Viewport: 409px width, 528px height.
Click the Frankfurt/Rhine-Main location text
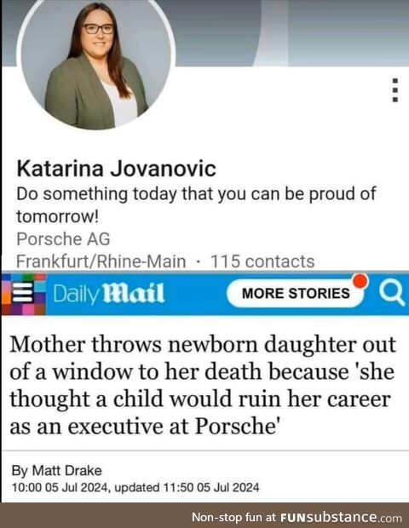click(101, 261)
